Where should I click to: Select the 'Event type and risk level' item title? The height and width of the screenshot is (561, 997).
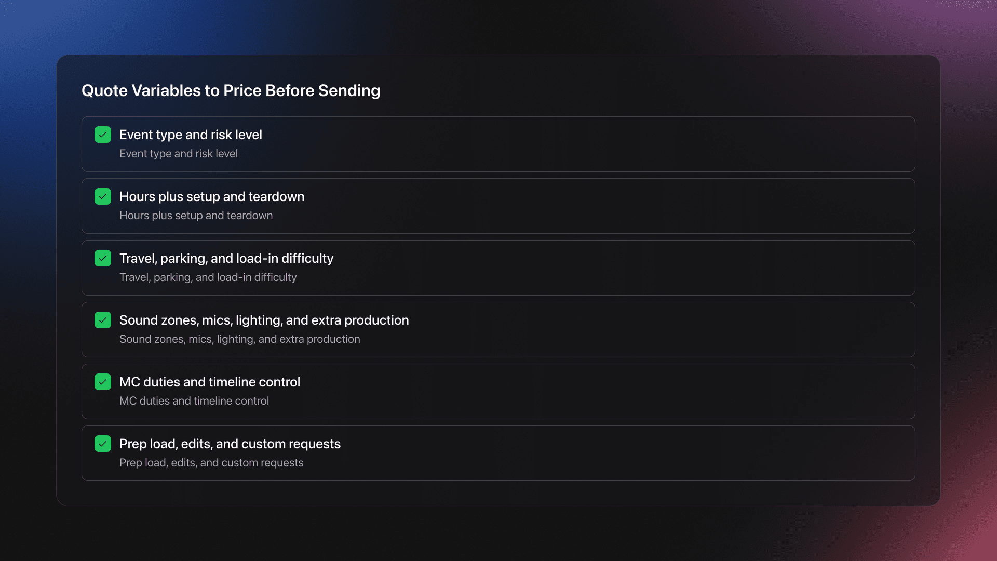(191, 135)
